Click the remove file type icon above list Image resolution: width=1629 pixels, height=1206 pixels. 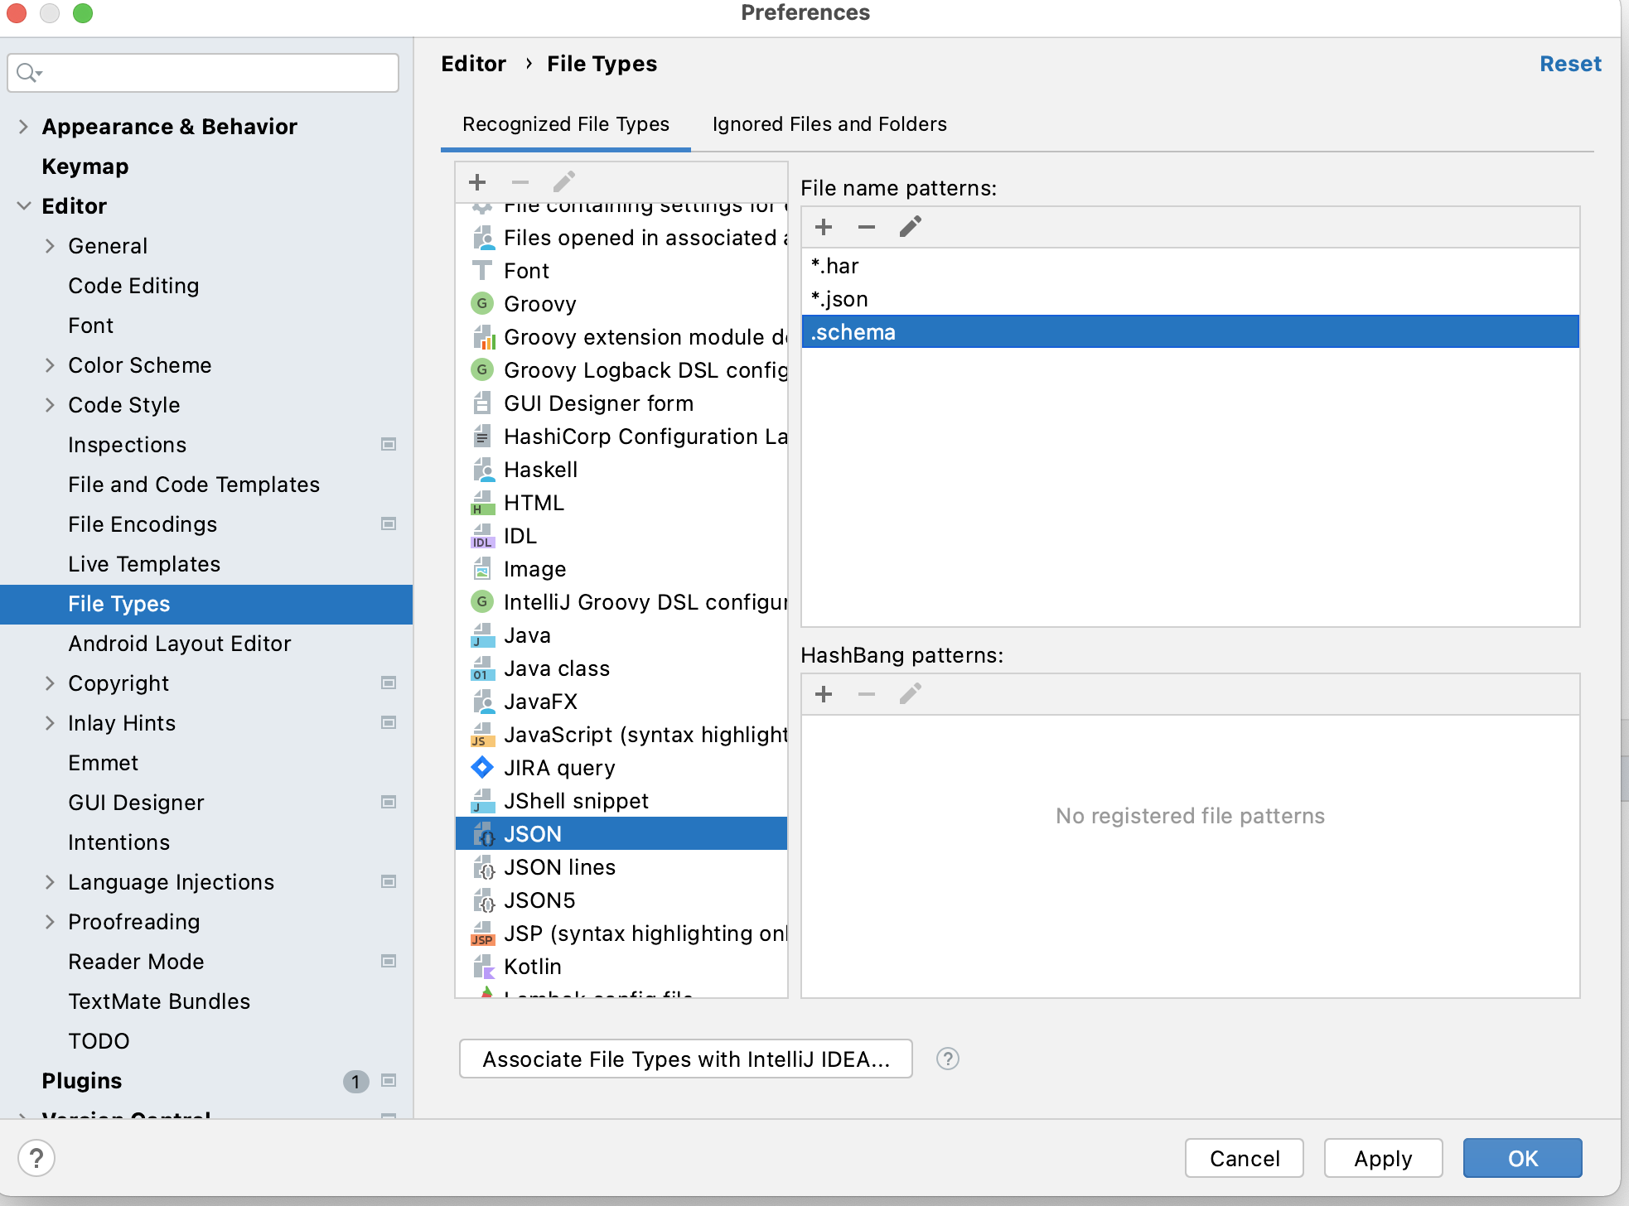520,181
